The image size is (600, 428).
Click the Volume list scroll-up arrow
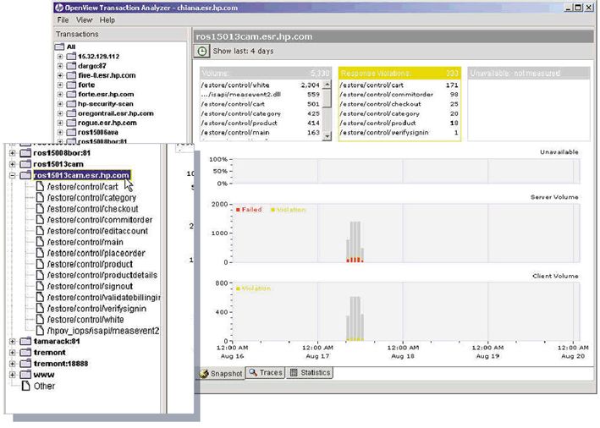tap(328, 85)
